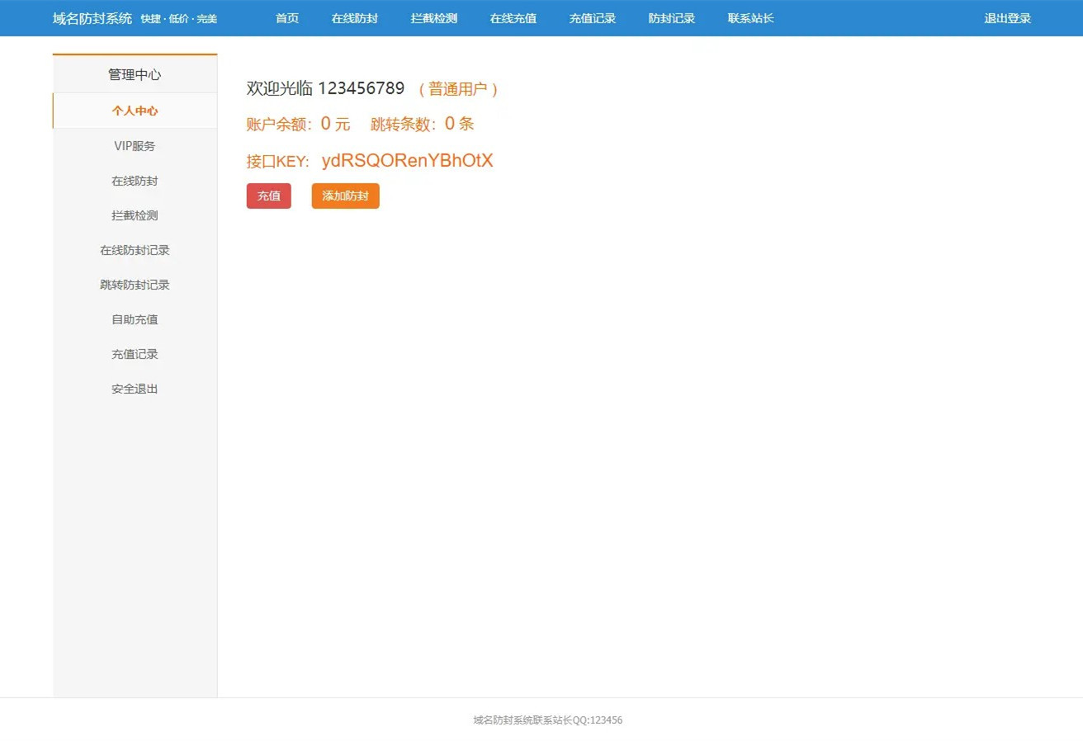Click 退出登录 in the header
Viewport: 1083px width, 741px height.
[1008, 18]
